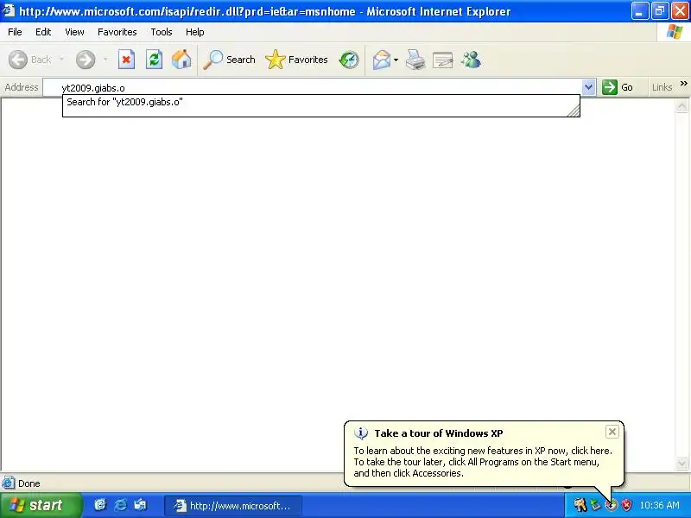Viewport: 691px width, 518px height.
Task: Launch Internet Explorer from Quick Launch
Action: [x=120, y=505]
